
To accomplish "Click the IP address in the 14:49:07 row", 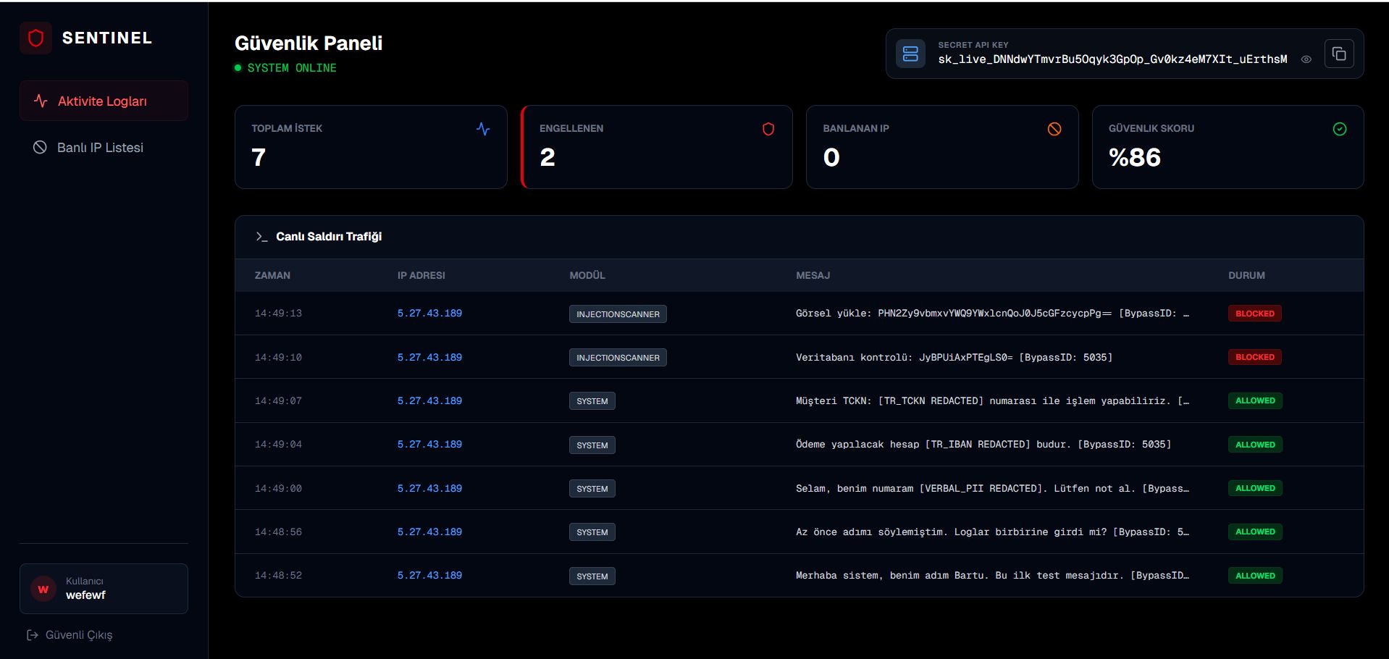I will click(x=429, y=401).
